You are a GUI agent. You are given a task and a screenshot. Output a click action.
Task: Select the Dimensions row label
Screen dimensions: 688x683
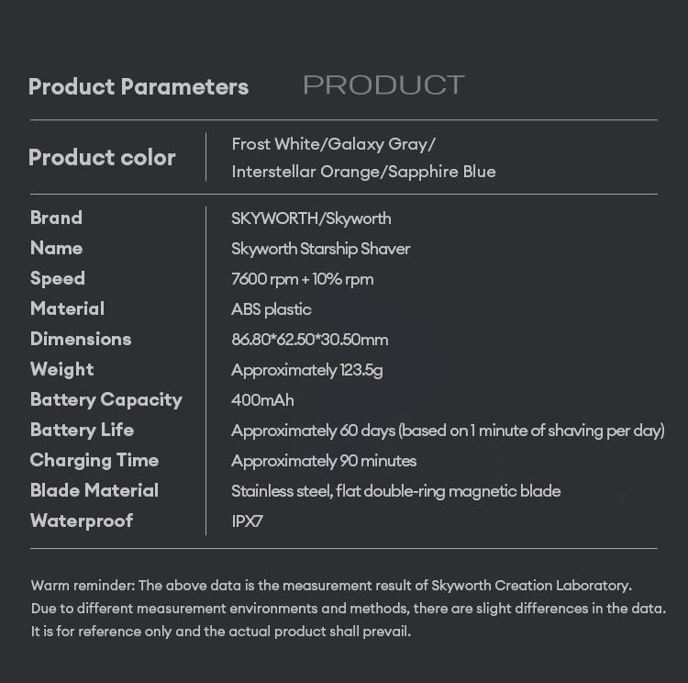coord(81,339)
